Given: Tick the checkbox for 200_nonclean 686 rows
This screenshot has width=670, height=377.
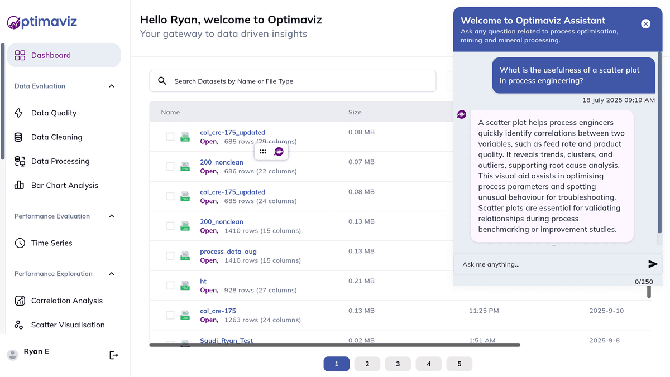Looking at the screenshot, I should pyautogui.click(x=170, y=166).
